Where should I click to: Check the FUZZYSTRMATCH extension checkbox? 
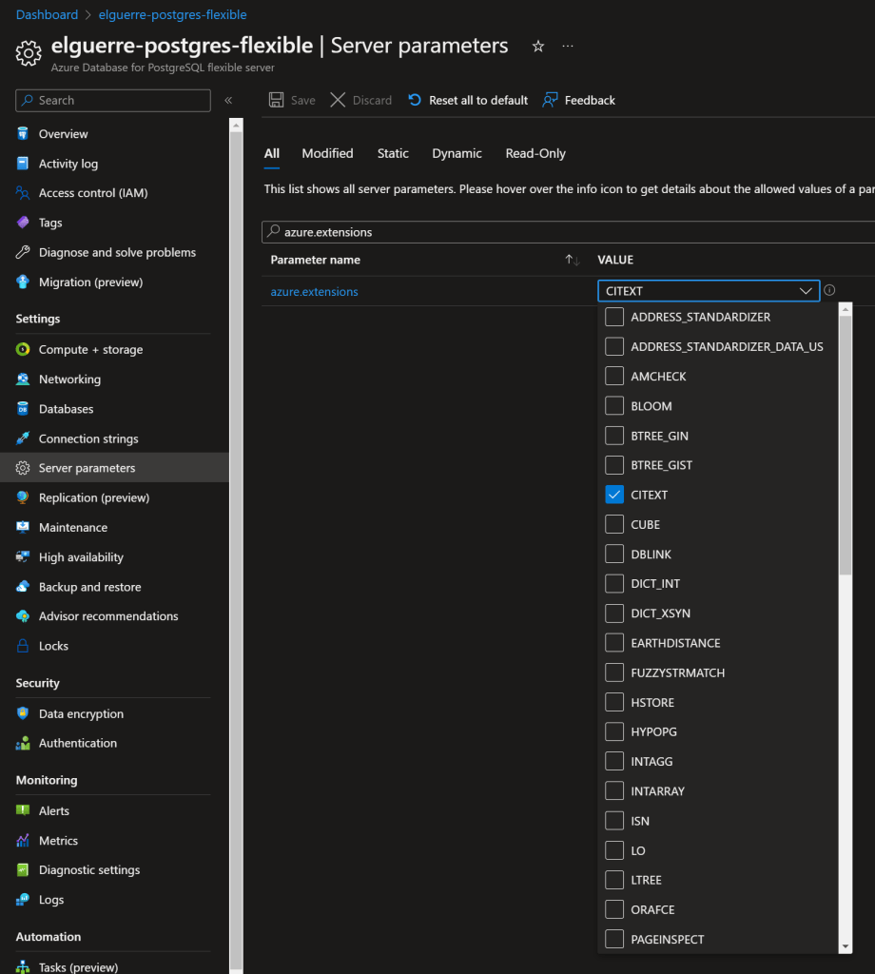coord(614,672)
